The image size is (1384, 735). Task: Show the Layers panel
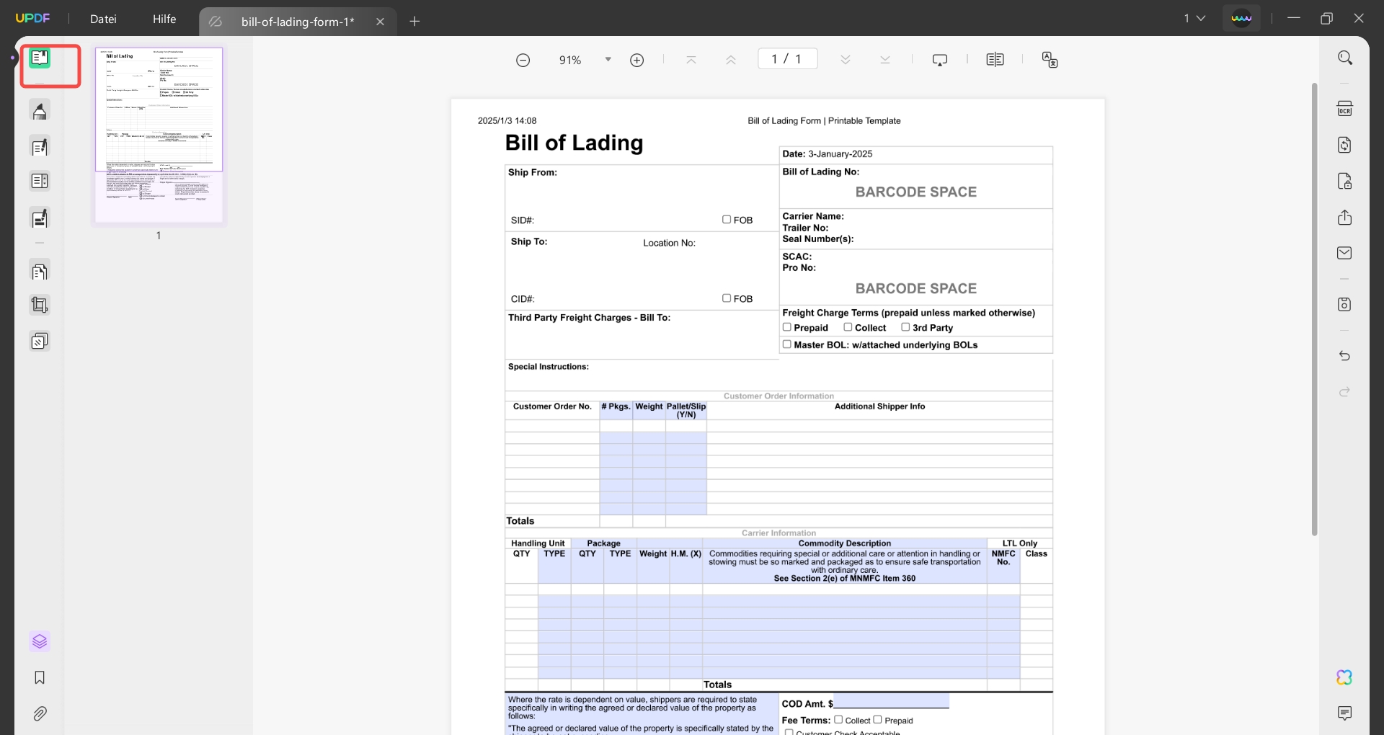pos(40,641)
